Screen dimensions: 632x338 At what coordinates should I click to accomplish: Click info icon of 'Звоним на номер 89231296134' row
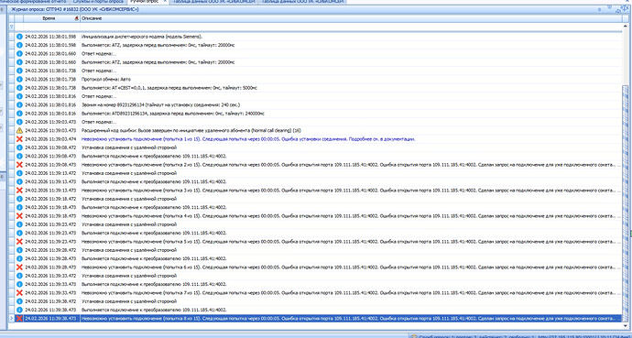coord(19,104)
